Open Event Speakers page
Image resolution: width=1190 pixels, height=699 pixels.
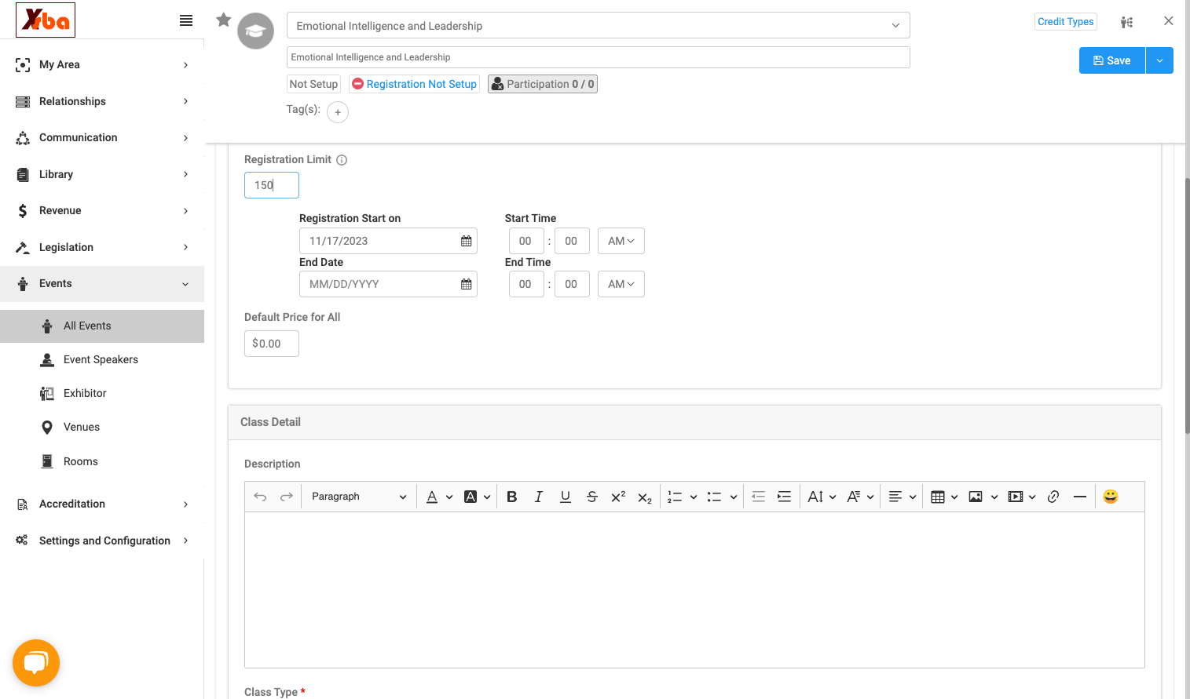pos(102,359)
